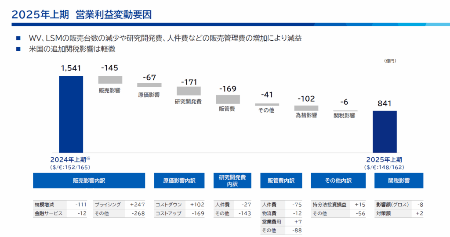Click the 販管費内訳 blue header

pyautogui.click(x=281, y=180)
